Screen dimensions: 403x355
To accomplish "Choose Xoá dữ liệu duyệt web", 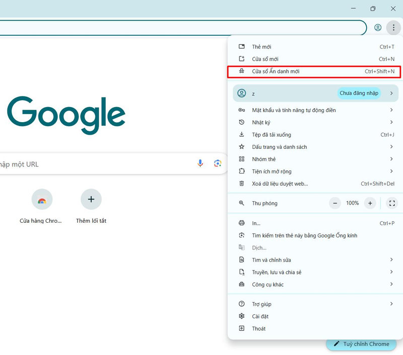I will [x=315, y=184].
